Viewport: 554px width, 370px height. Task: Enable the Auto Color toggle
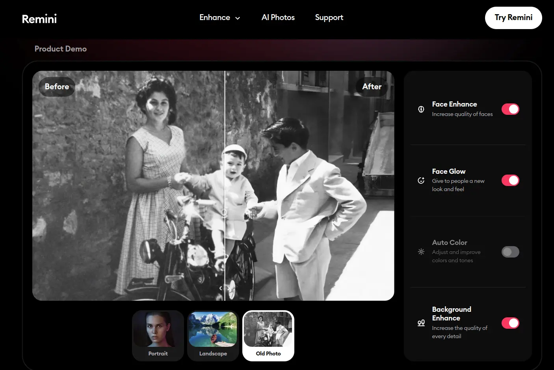[x=510, y=252]
